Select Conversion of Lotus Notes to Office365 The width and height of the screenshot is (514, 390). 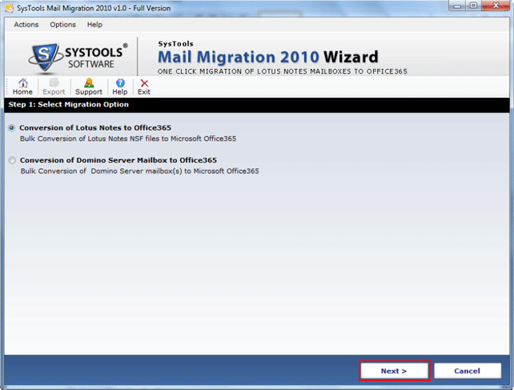pyautogui.click(x=12, y=128)
